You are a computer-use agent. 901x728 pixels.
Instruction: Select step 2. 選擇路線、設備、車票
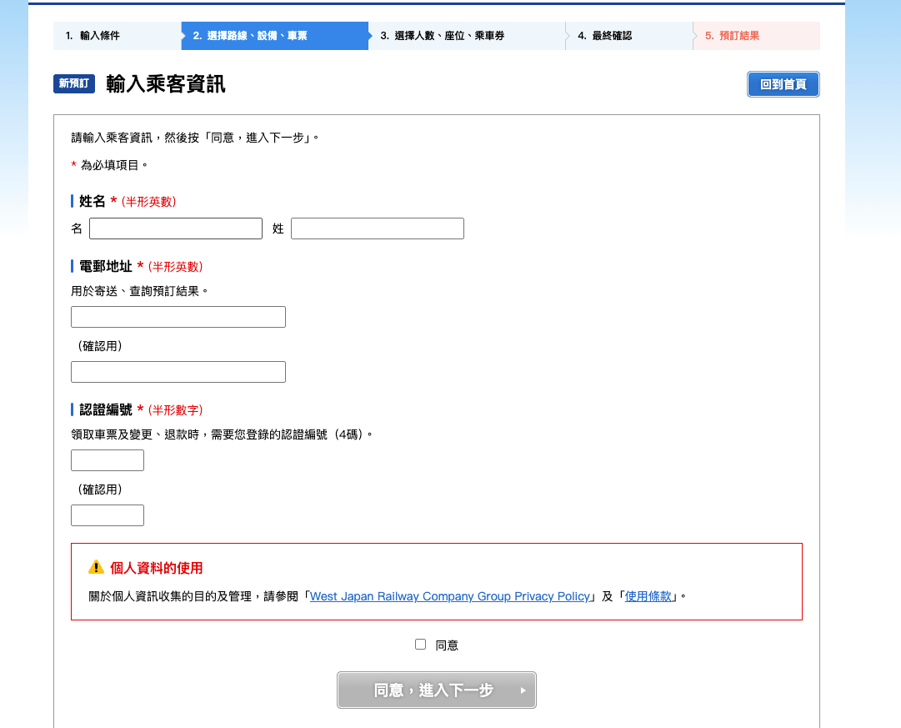[275, 36]
